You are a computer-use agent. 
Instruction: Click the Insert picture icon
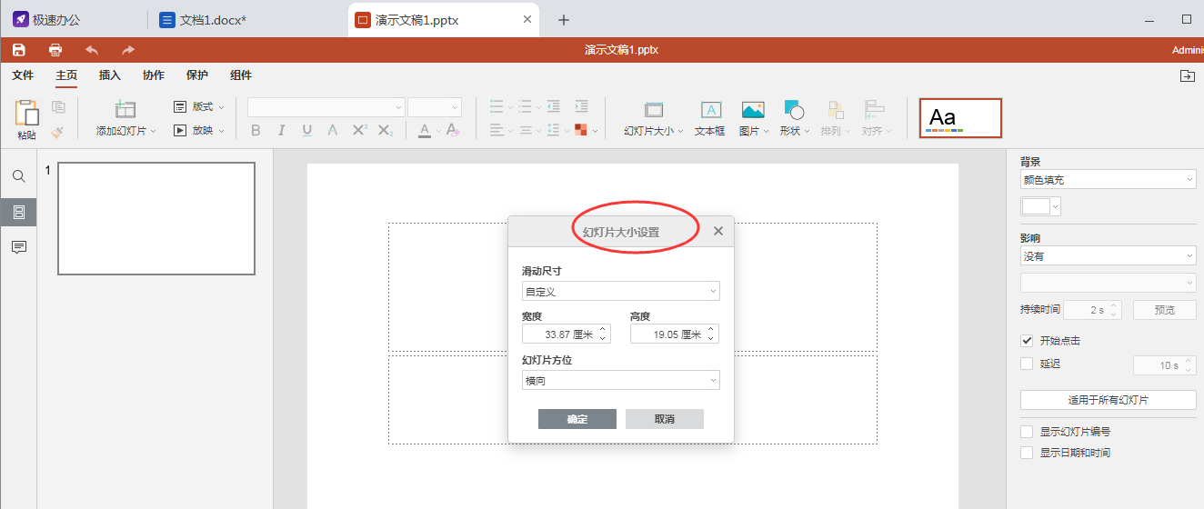[753, 110]
